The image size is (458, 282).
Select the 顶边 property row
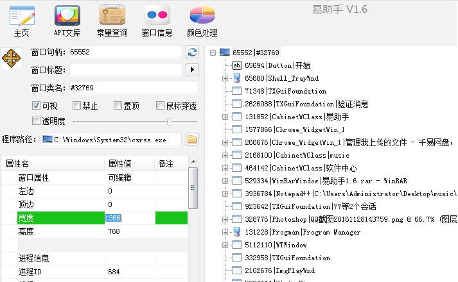click(94, 204)
